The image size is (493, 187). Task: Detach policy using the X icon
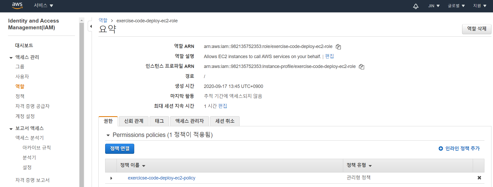(x=479, y=178)
